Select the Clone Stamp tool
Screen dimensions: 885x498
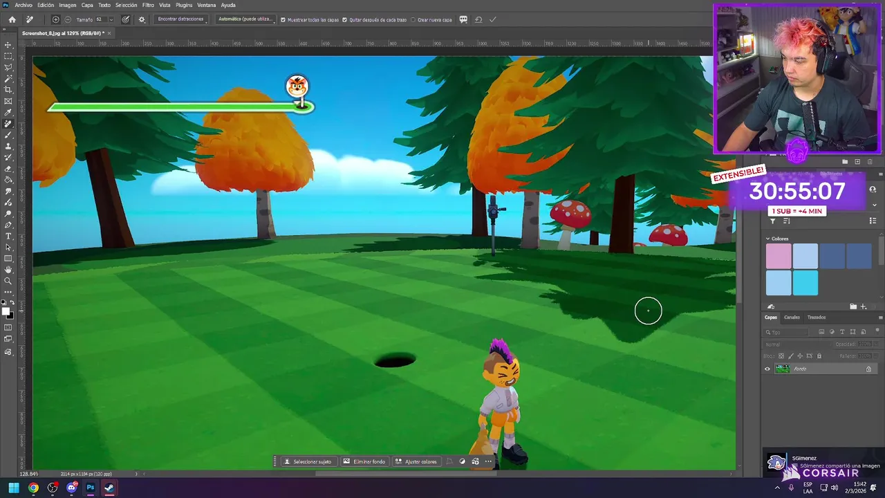tap(8, 147)
